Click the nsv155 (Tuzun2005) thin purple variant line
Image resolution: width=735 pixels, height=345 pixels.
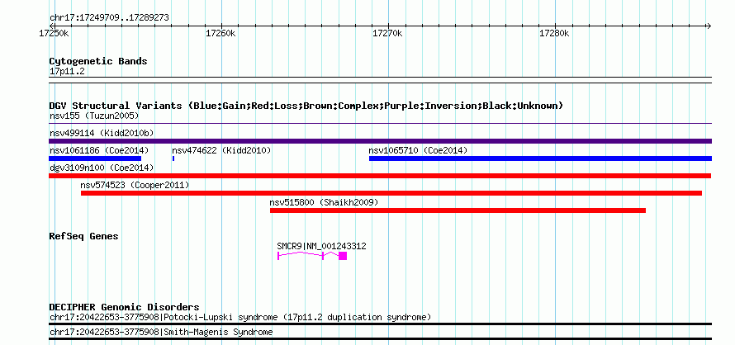pyautogui.click(x=380, y=124)
